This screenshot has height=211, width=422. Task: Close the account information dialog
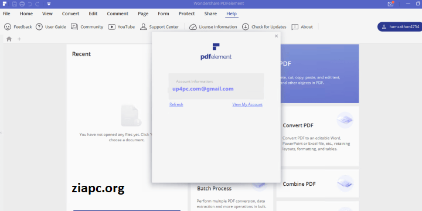276,36
